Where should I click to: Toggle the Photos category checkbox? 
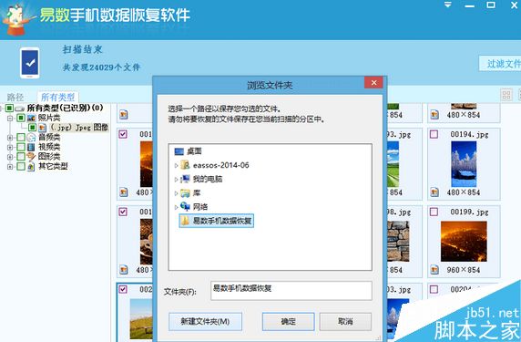point(21,118)
